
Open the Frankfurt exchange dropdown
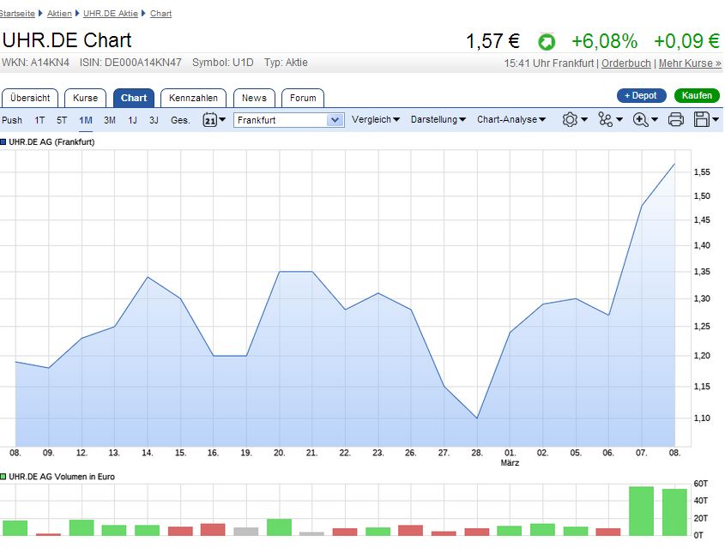coord(289,120)
